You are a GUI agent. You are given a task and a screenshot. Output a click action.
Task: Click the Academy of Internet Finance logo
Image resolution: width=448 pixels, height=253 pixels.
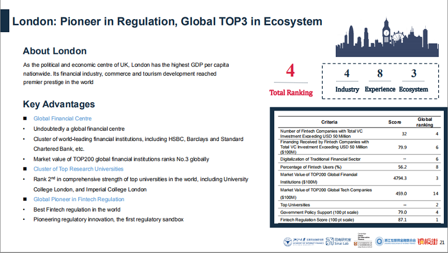[304, 242]
